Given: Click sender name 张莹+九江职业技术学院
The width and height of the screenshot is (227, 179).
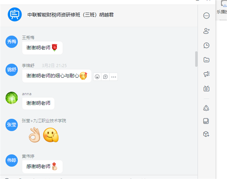Looking at the screenshot, I should (44, 121).
